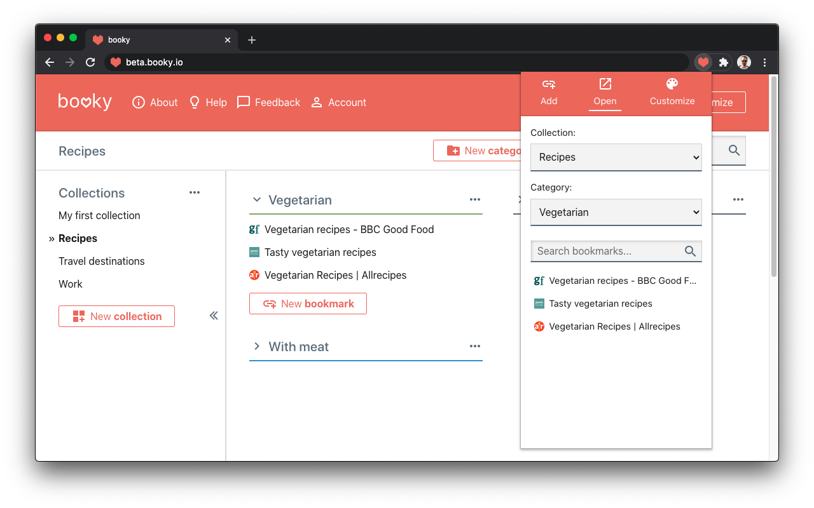Image resolution: width=814 pixels, height=508 pixels.
Task: Click the New collection button
Action: click(116, 316)
